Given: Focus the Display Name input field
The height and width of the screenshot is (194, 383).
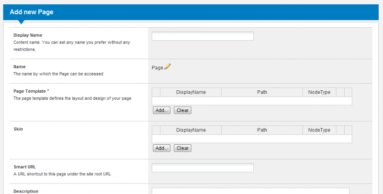Looking at the screenshot, I should point(203,36).
